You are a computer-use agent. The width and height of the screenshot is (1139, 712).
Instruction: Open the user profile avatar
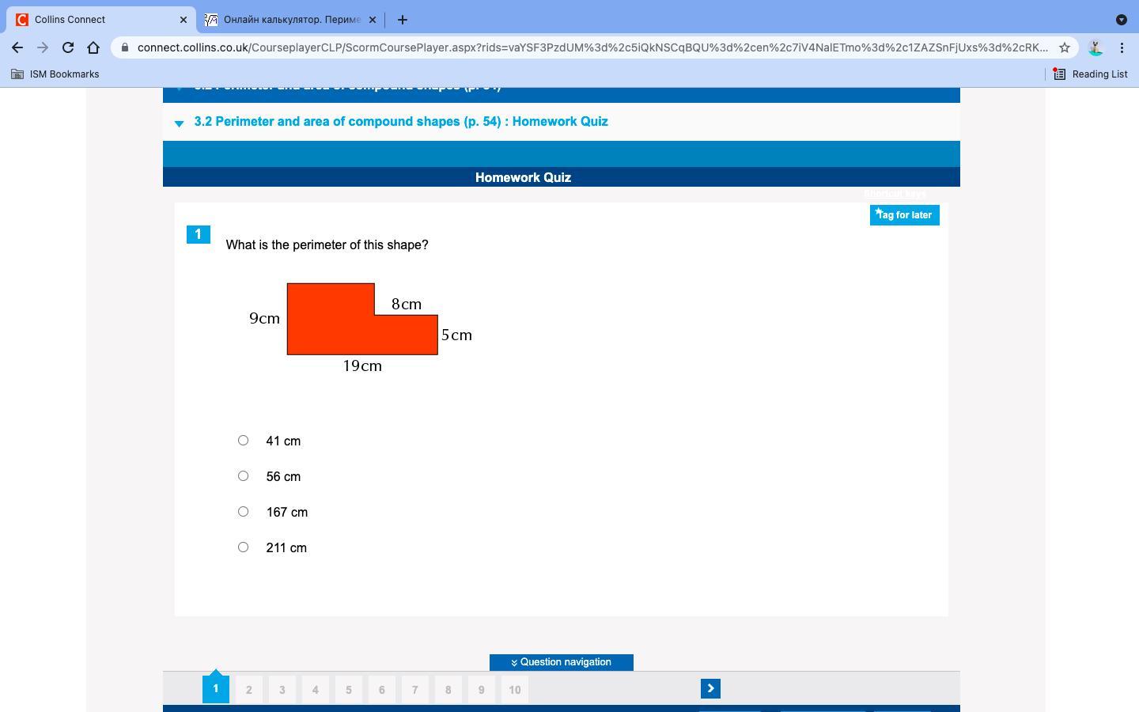(1095, 47)
